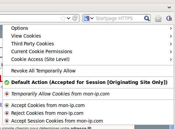Click red dot beside Temporarily Allow Cookies

coord(7,94)
